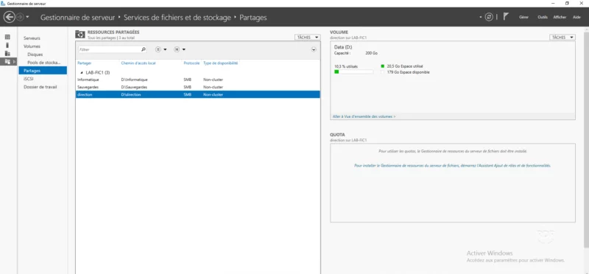589x274 pixels.
Task: Click the green Espace utilisé legend swatch
Action: point(383,66)
